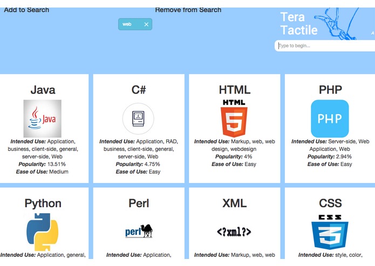Click the blue PHP logo tile
Viewport: 375px width, 266px height.
(x=330, y=118)
